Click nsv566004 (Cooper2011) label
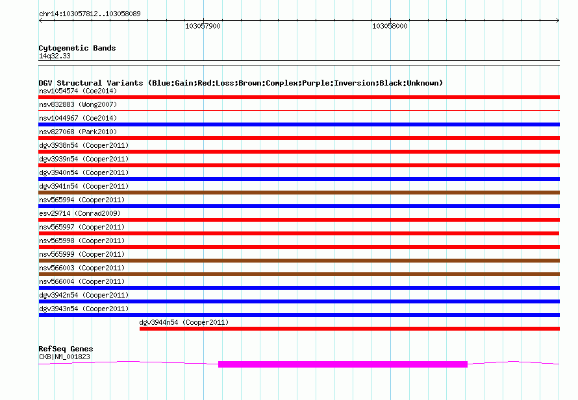This screenshot has width=578, height=400. pos(82,281)
